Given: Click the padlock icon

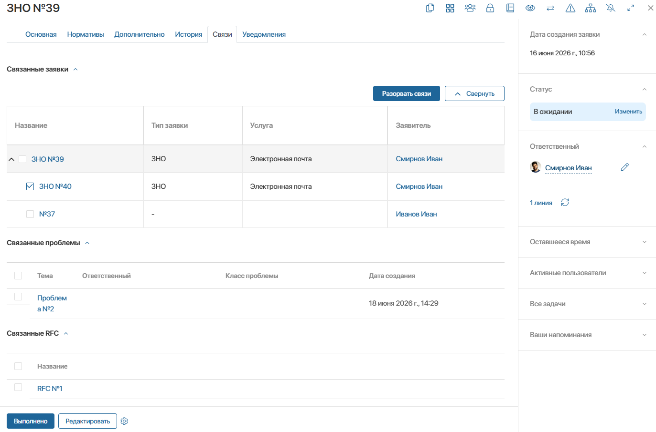Looking at the screenshot, I should 490,8.
